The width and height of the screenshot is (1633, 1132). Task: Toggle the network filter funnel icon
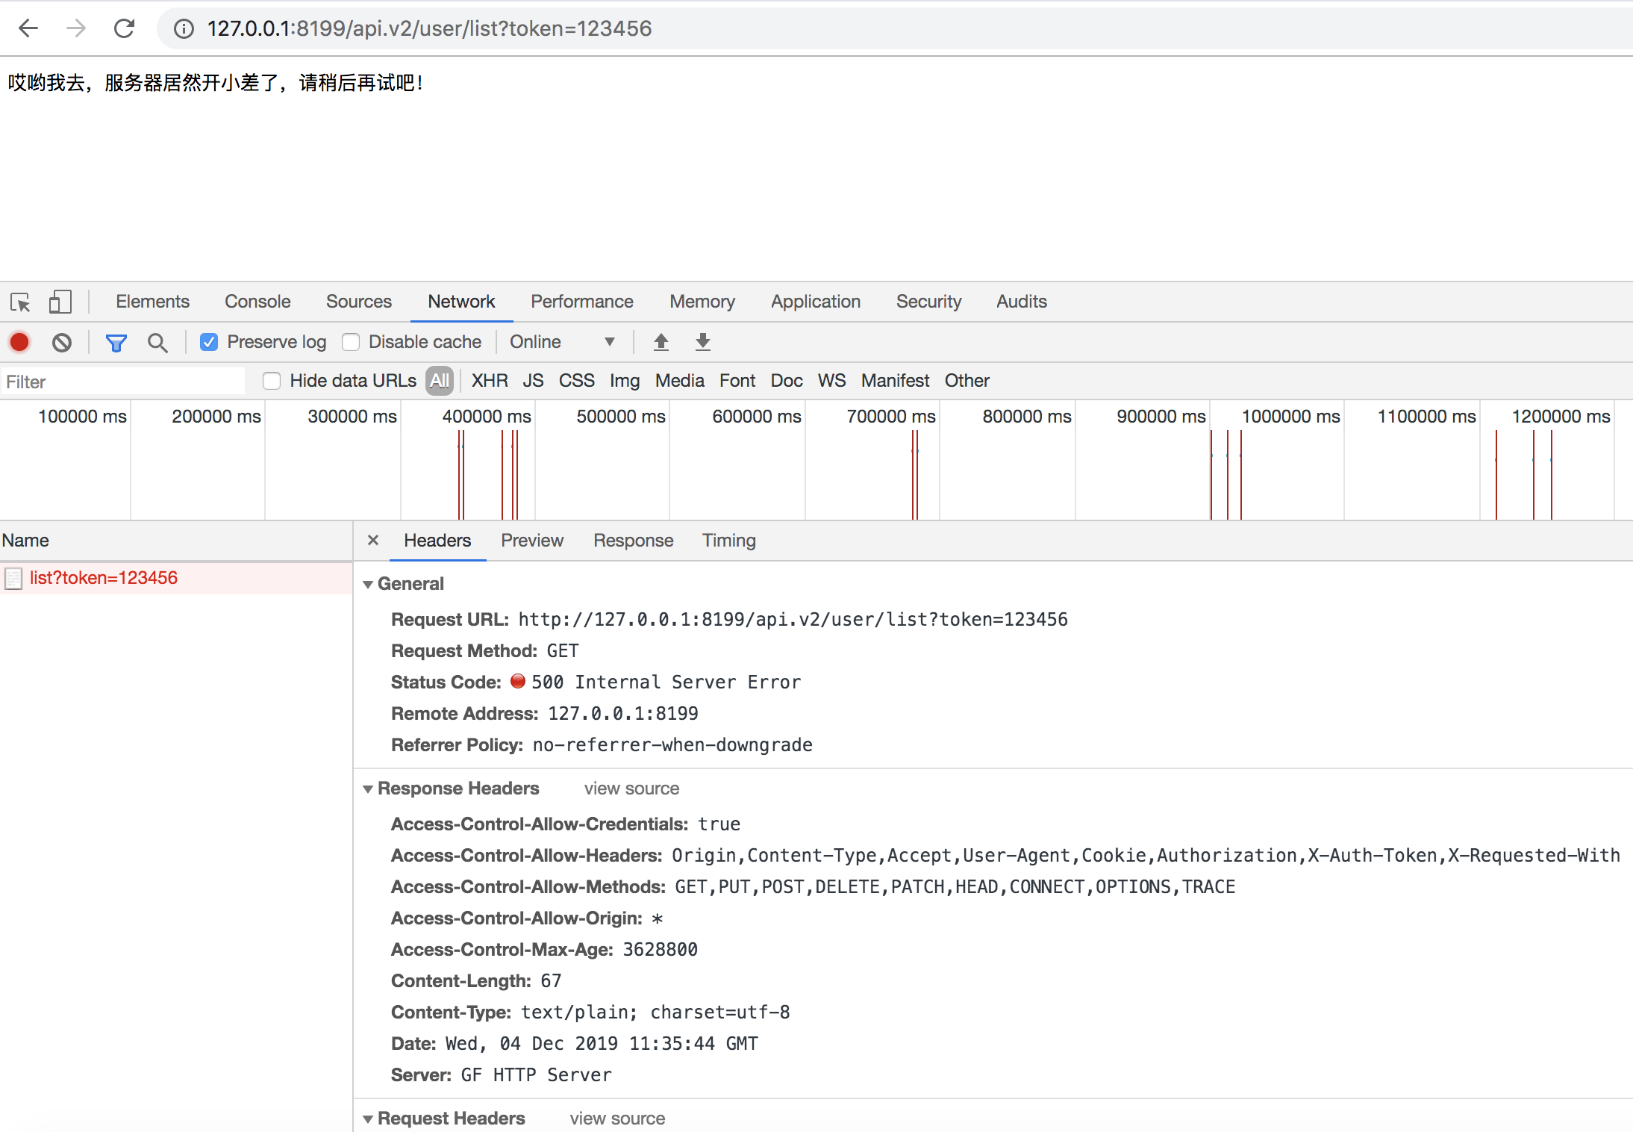[116, 343]
